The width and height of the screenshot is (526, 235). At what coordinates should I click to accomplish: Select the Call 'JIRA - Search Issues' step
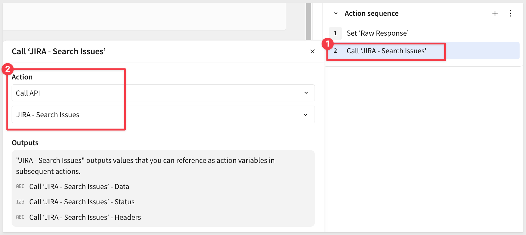(x=386, y=51)
